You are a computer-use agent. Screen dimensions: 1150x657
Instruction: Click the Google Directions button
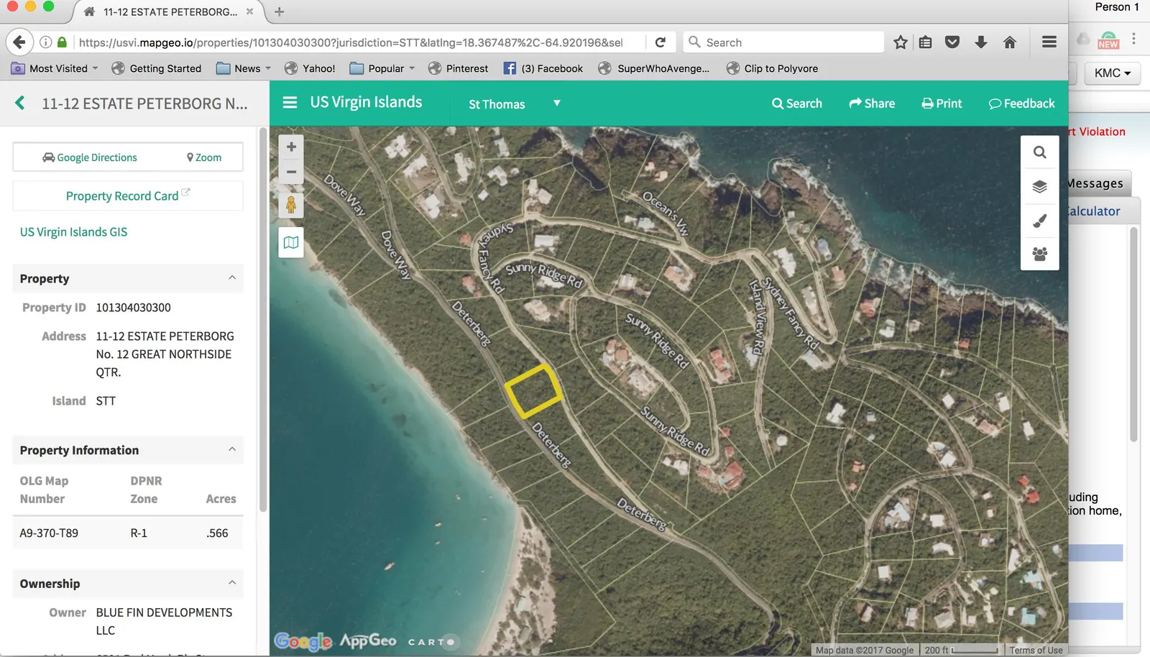[x=90, y=157]
